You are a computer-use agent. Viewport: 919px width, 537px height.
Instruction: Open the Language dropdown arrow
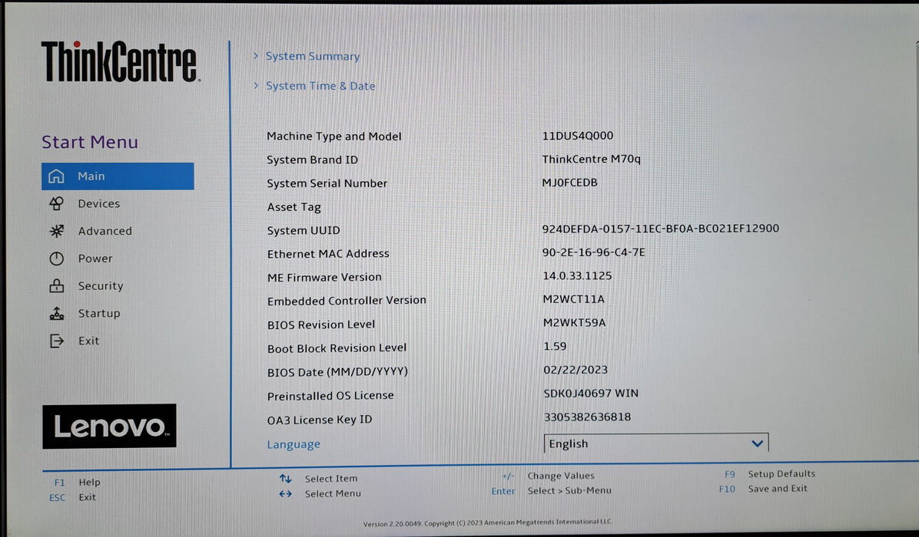[x=757, y=443]
